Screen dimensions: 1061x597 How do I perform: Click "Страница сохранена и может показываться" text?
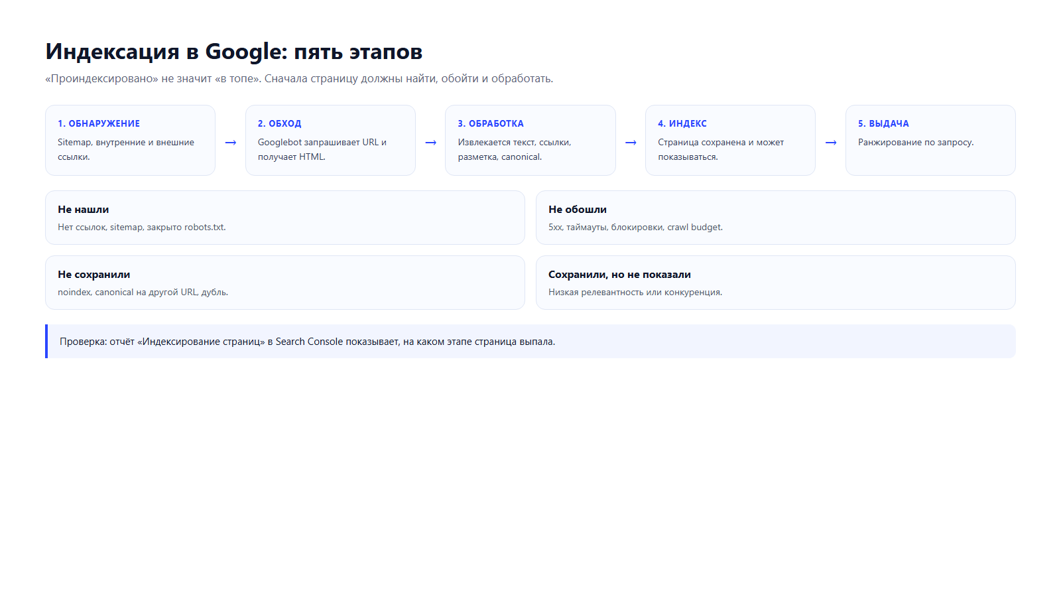[x=721, y=149]
